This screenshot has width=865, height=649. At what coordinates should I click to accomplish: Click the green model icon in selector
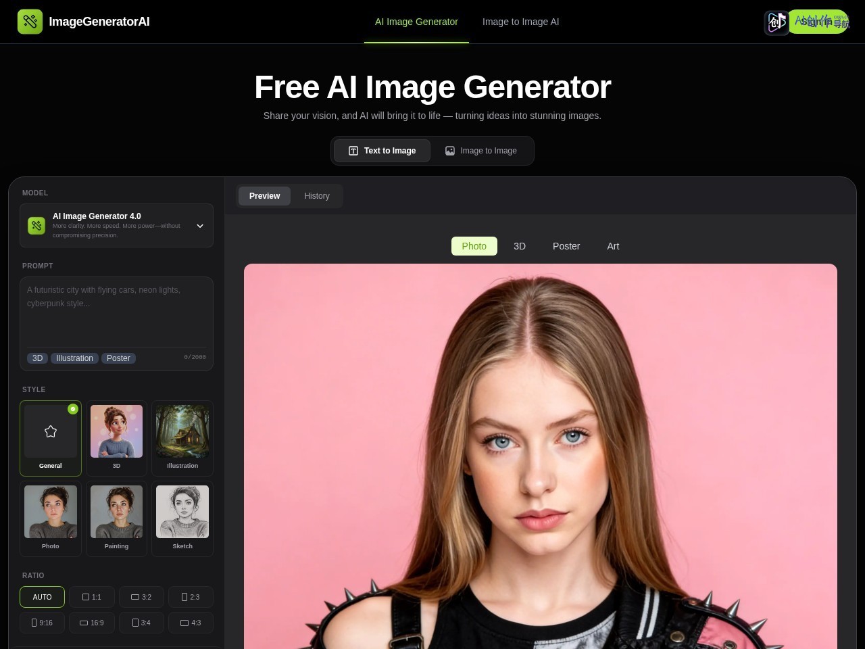pyautogui.click(x=36, y=226)
